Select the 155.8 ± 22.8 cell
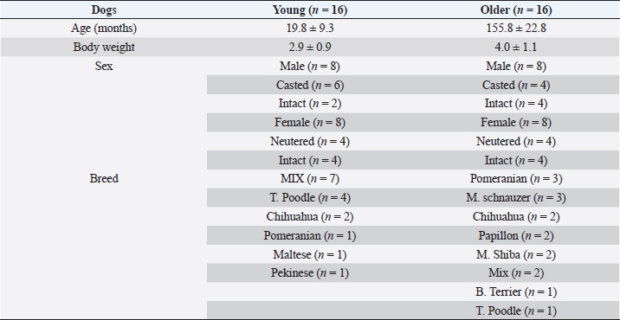The height and width of the screenshot is (320, 620). (516, 29)
